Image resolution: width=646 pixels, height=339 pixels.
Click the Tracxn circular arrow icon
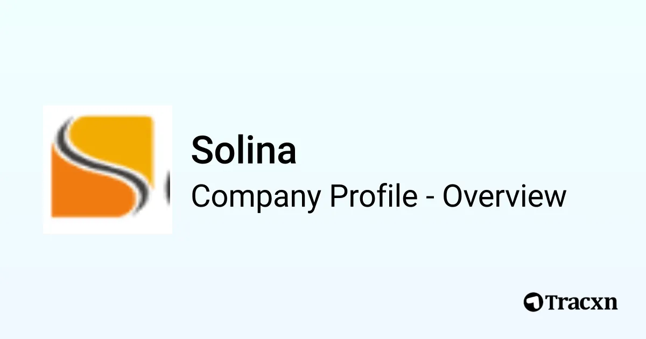coord(533,302)
